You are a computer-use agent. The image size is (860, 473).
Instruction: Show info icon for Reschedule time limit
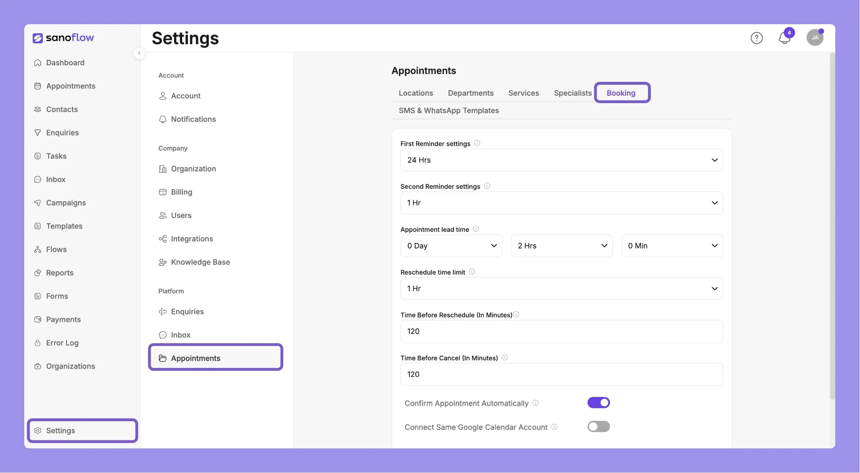[472, 272]
